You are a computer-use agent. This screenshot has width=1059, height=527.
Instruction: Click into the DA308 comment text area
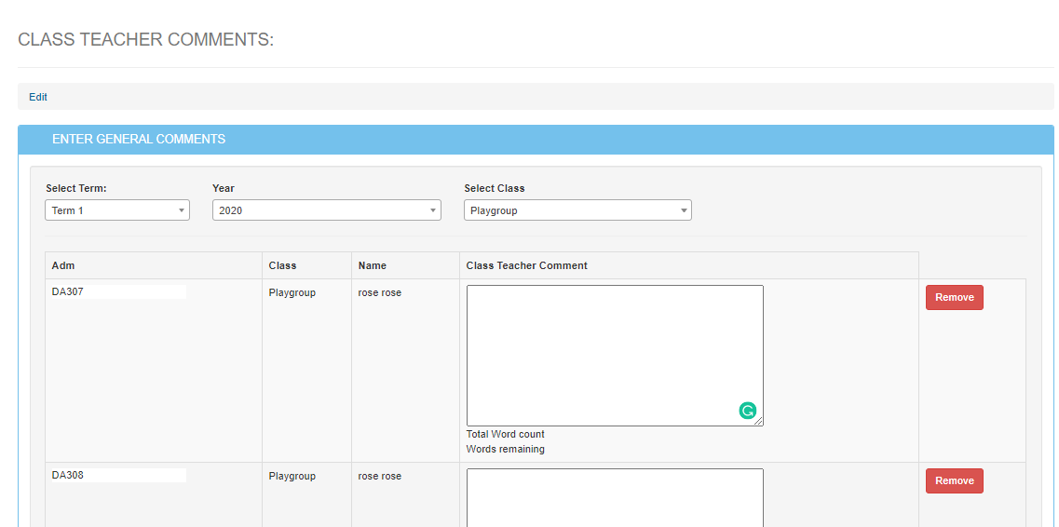614,496
